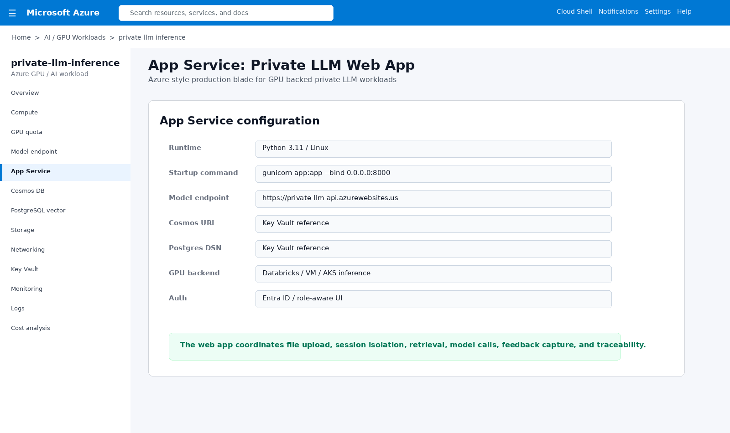This screenshot has width=730, height=433.
Task: Click the Startup command gunicorn field
Action: tap(433, 174)
